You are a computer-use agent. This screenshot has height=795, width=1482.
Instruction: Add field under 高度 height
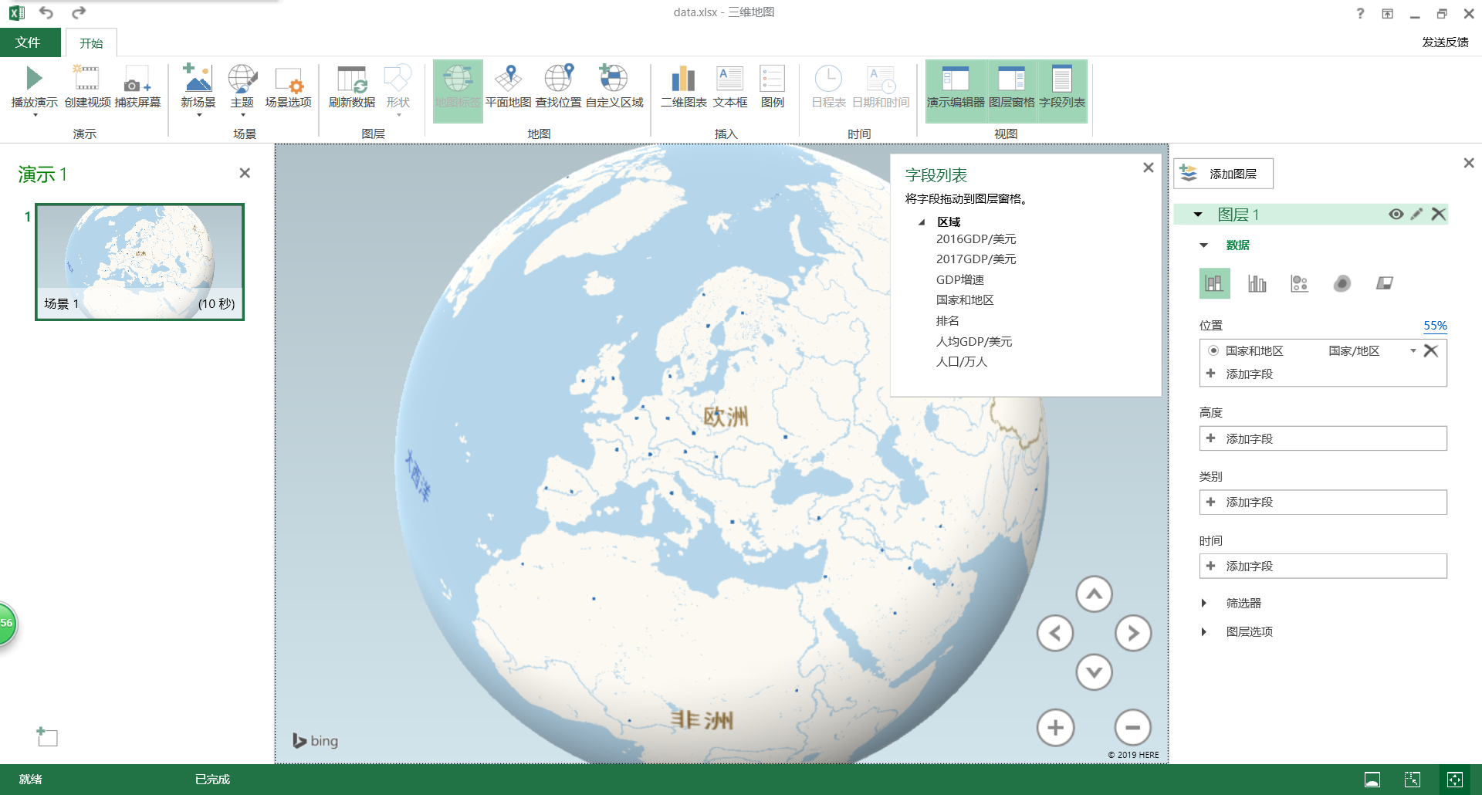1323,438
